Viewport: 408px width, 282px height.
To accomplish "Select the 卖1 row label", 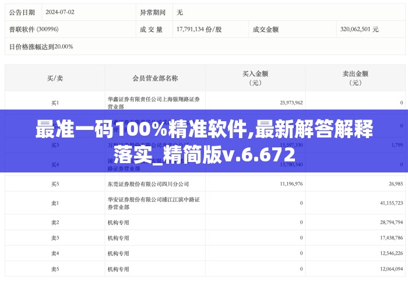I will pyautogui.click(x=55, y=203).
